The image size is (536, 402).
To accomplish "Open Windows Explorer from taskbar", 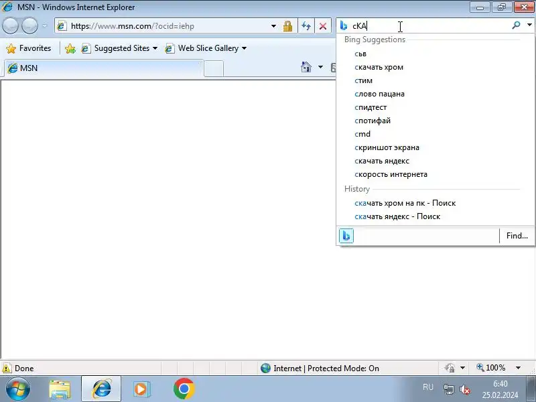I will click(60, 389).
